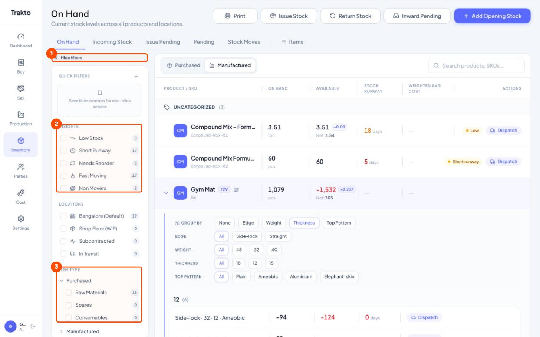Click Return Stock button

350,16
